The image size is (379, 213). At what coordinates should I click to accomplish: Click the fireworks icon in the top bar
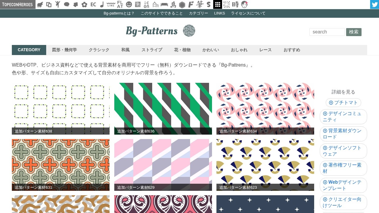click(x=226, y=4)
